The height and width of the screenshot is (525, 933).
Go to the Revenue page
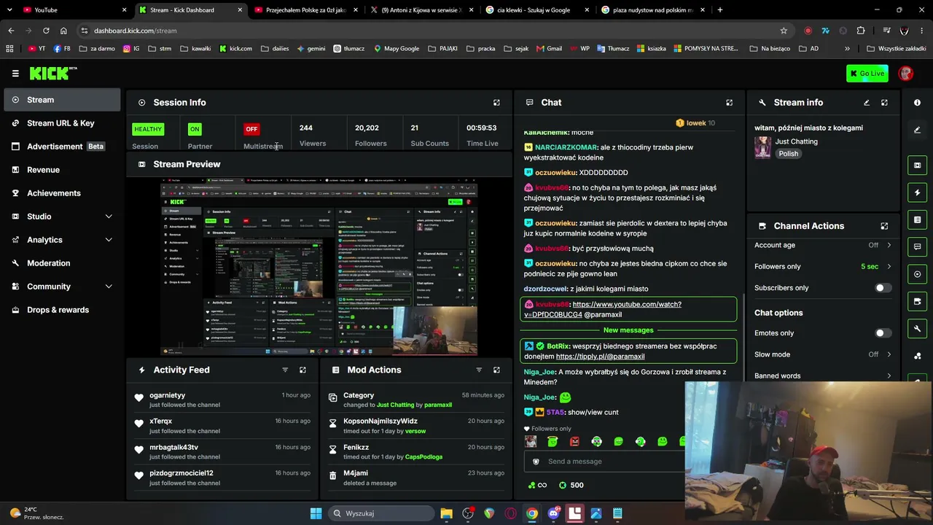(x=62, y=170)
